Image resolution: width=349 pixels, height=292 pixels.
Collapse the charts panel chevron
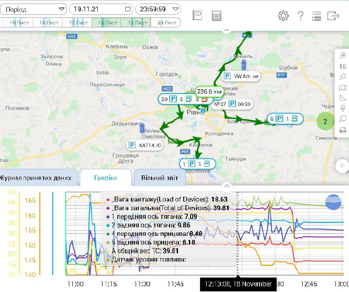tap(226, 185)
